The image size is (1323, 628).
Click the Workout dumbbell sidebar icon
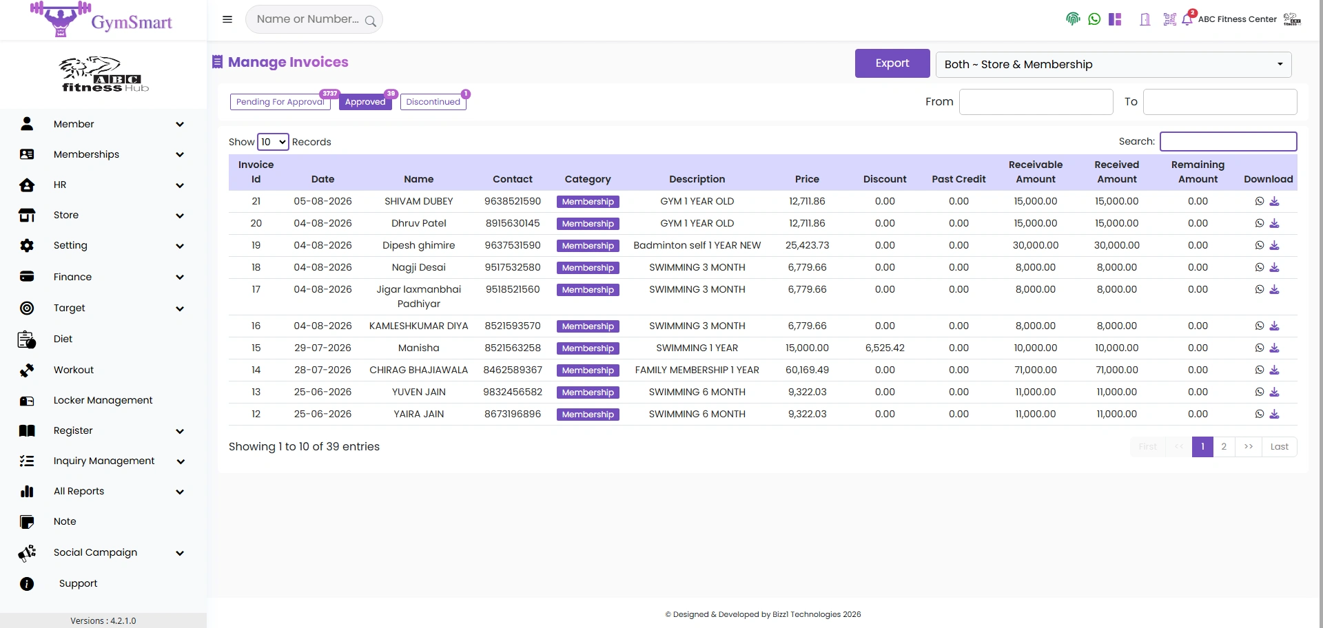tap(27, 370)
